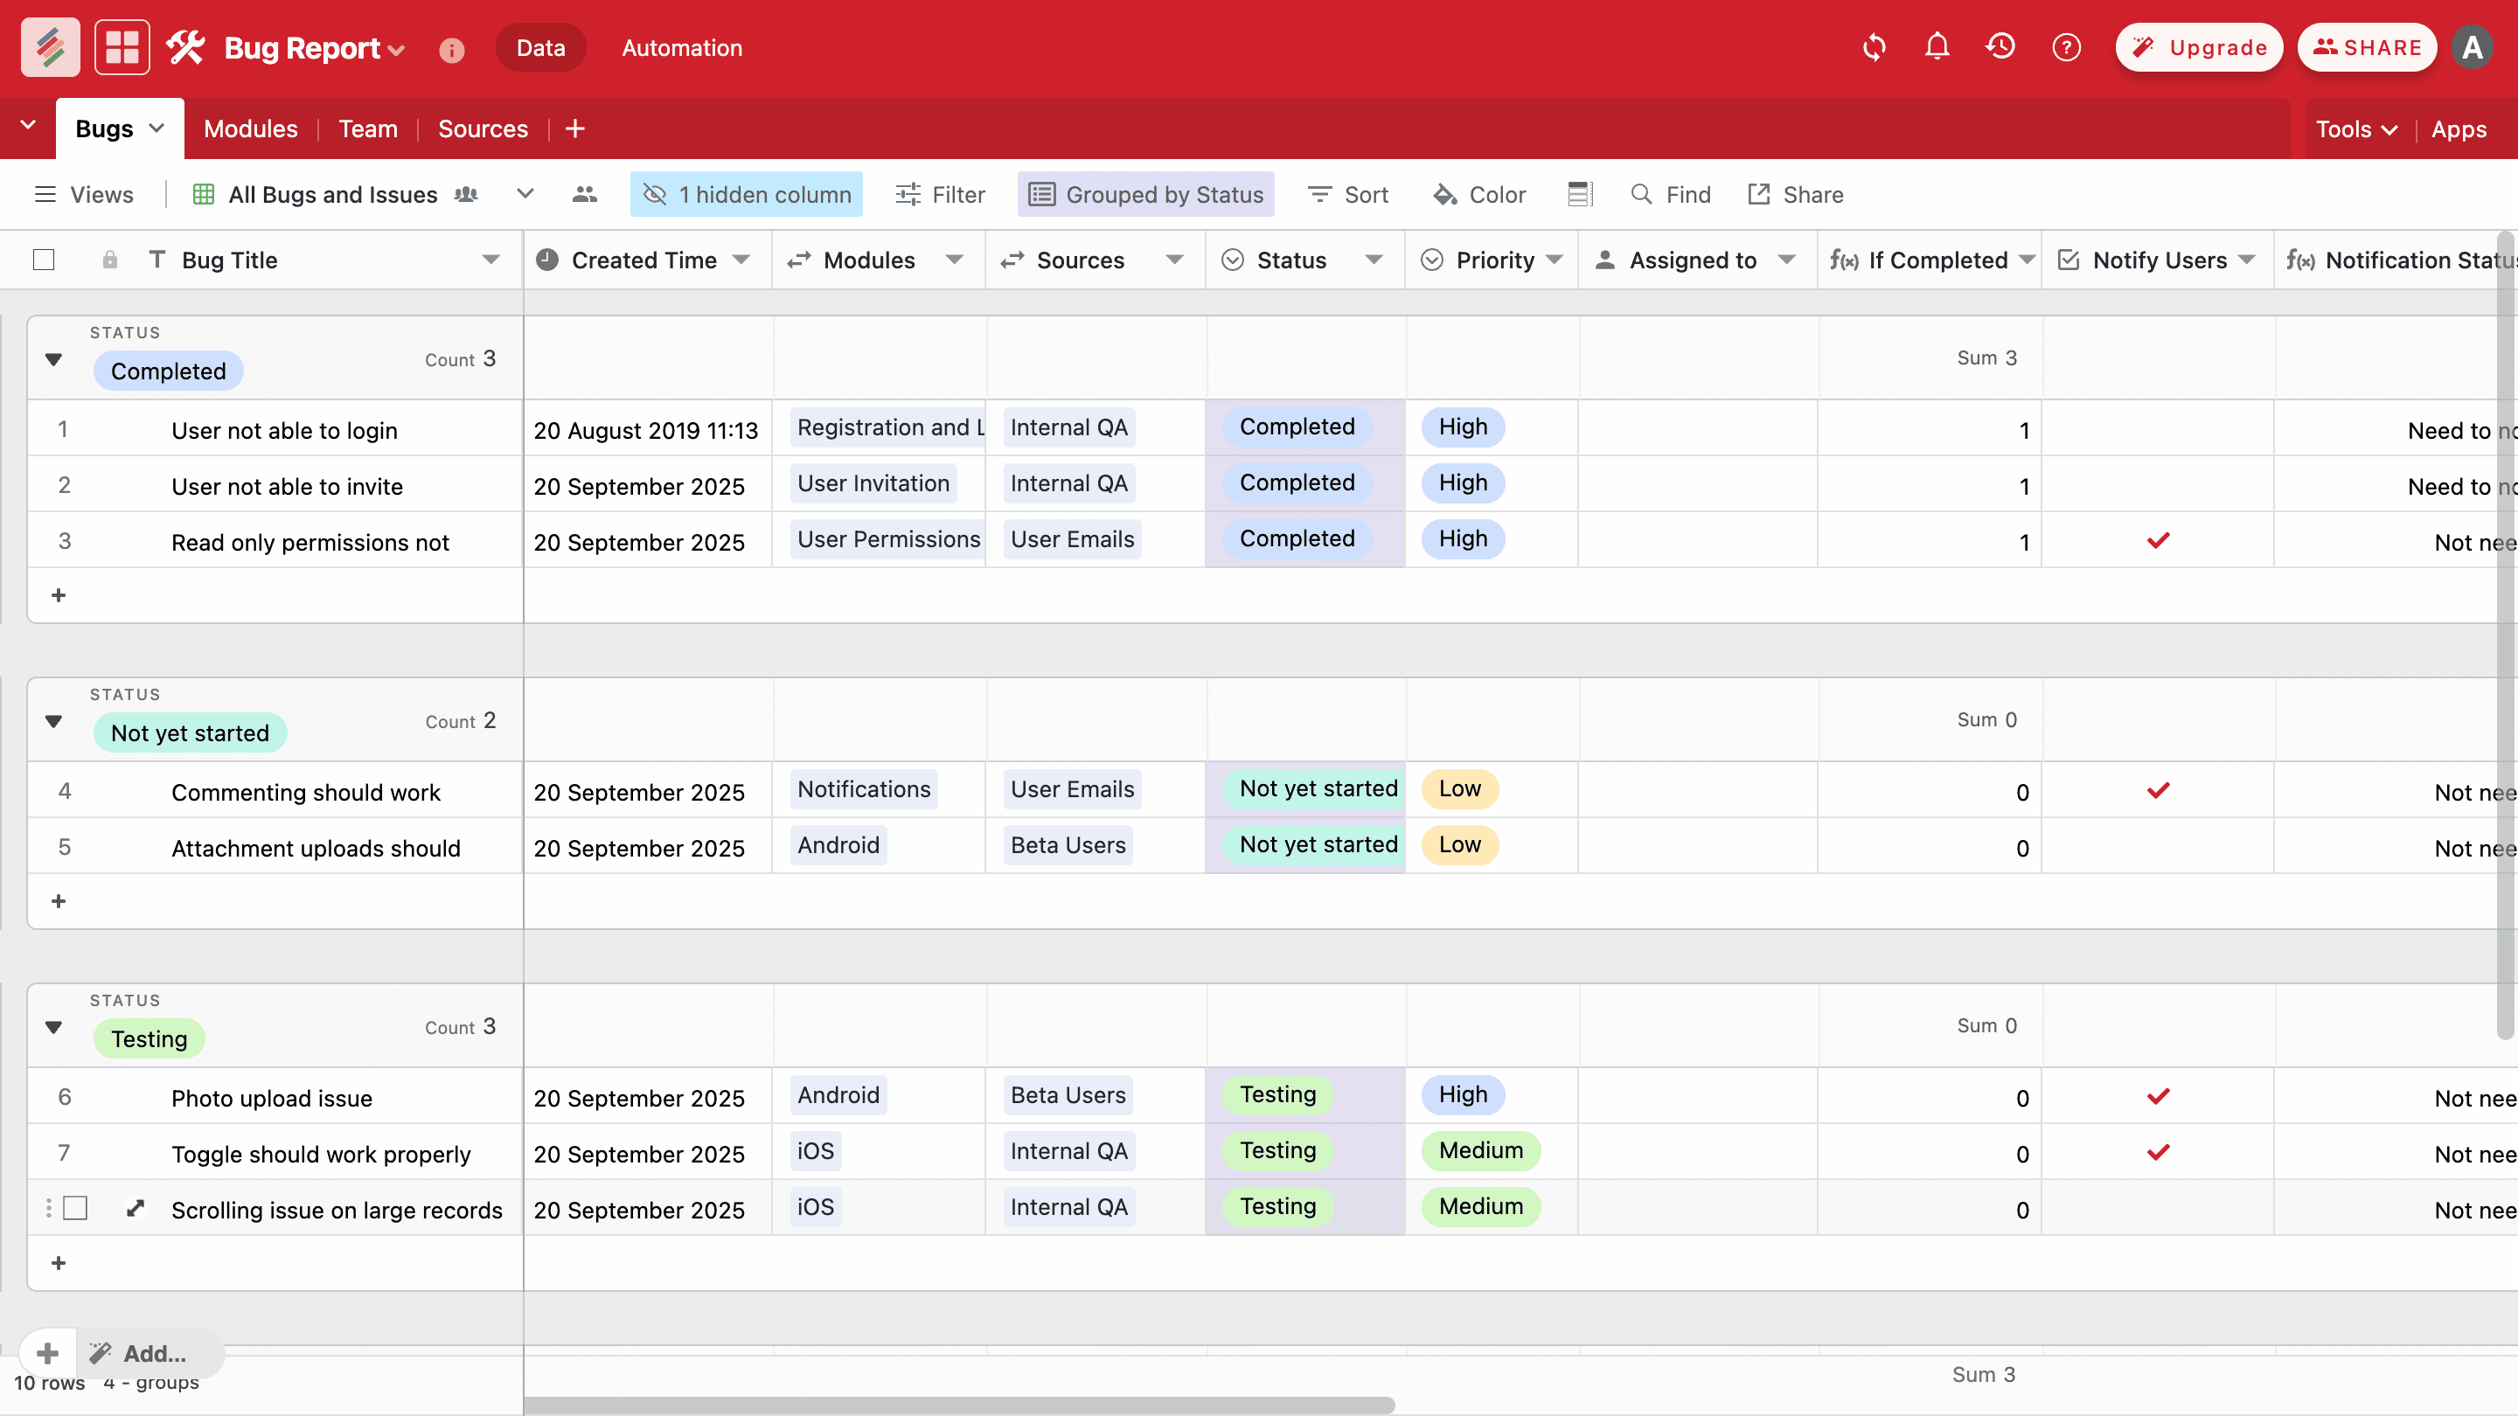Open Modules column dropdown arrow
This screenshot has height=1416, width=2518.
[954, 260]
